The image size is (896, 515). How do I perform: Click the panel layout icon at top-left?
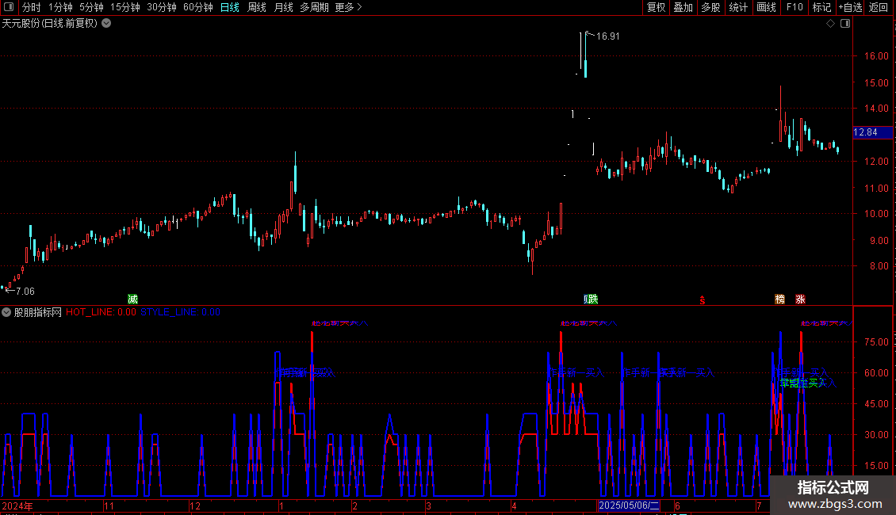pyautogui.click(x=9, y=7)
